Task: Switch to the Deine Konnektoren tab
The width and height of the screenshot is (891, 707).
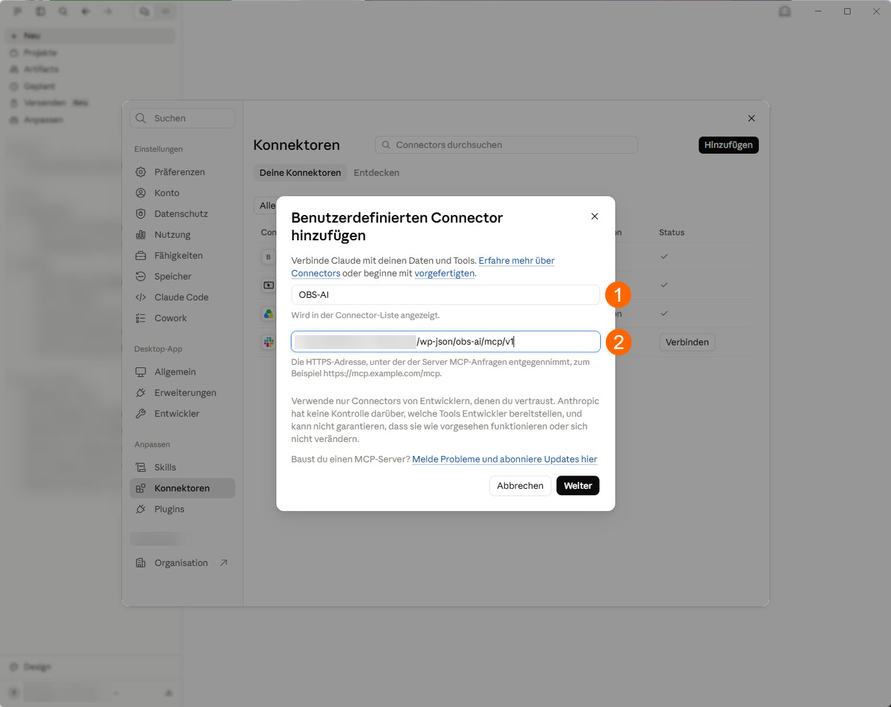Action: (300, 173)
